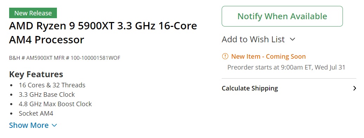Click the green New Release badge

coord(33,13)
